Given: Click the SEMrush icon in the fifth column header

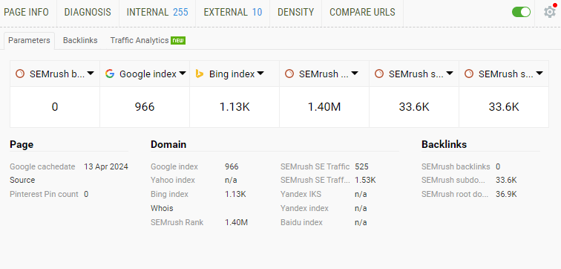Looking at the screenshot, I should pos(379,74).
